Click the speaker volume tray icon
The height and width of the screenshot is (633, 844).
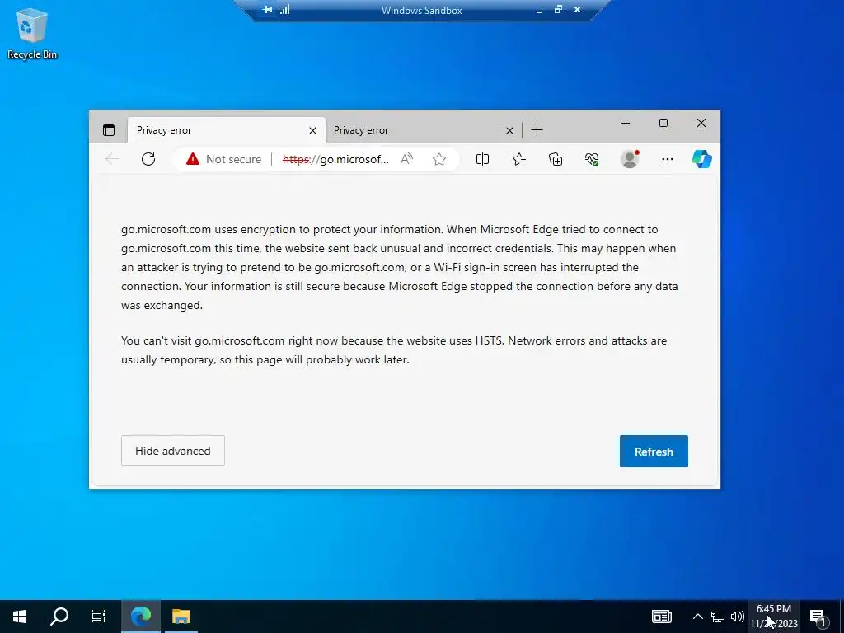(738, 617)
